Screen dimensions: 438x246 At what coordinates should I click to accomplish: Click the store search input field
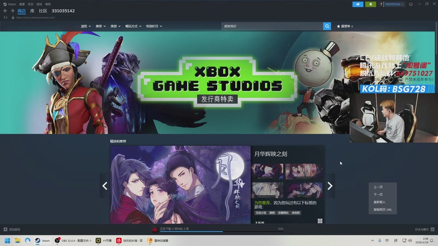tap(272, 26)
